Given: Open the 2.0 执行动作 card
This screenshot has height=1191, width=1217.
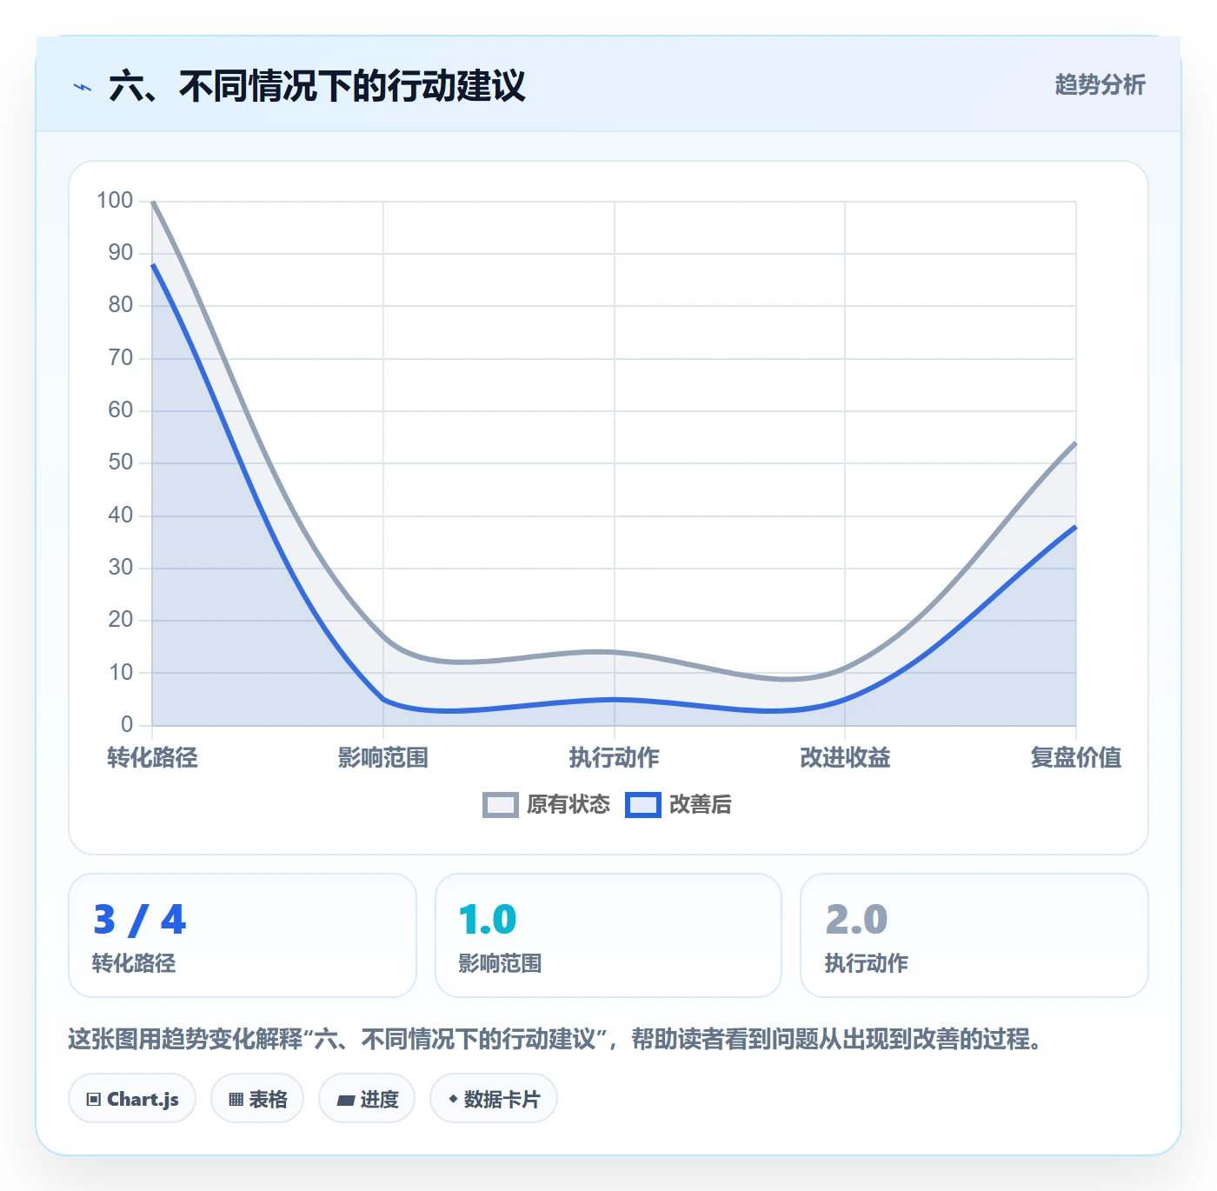Looking at the screenshot, I should (974, 935).
